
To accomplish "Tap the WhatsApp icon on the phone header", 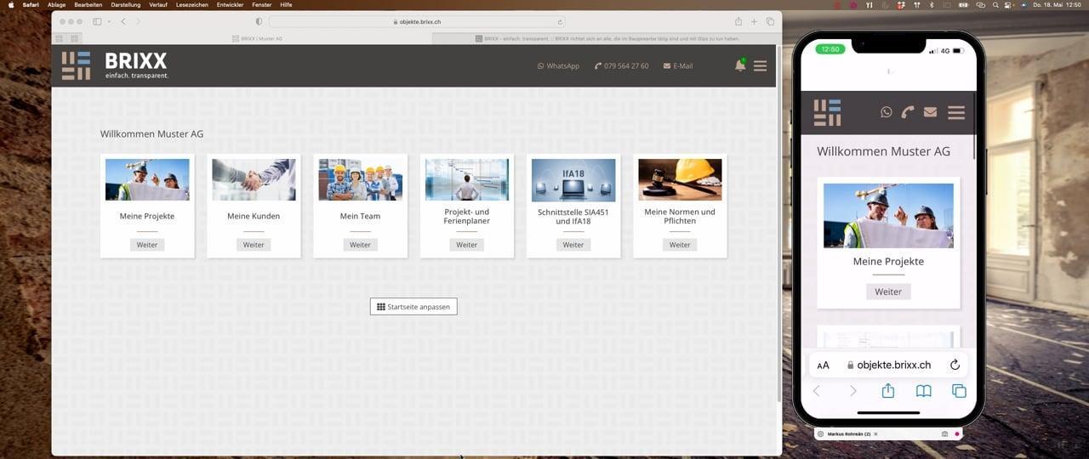I will 887,112.
